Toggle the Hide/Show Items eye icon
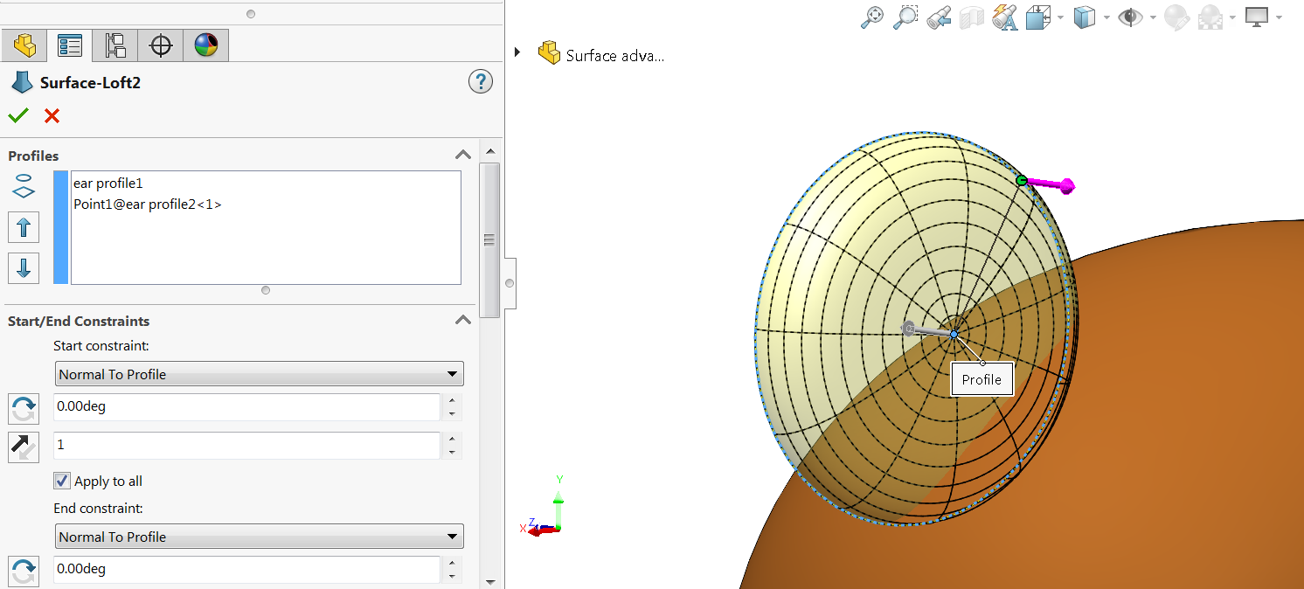1304x589 pixels. (1131, 17)
